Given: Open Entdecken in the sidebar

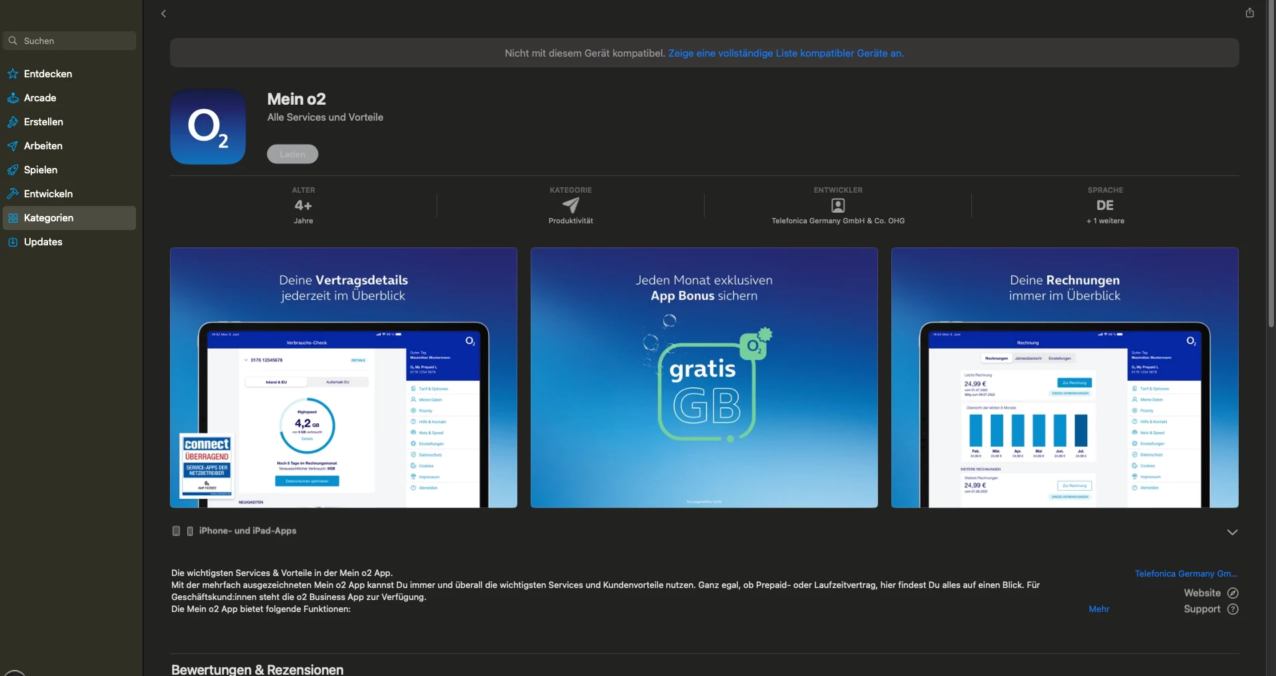Looking at the screenshot, I should (x=69, y=74).
